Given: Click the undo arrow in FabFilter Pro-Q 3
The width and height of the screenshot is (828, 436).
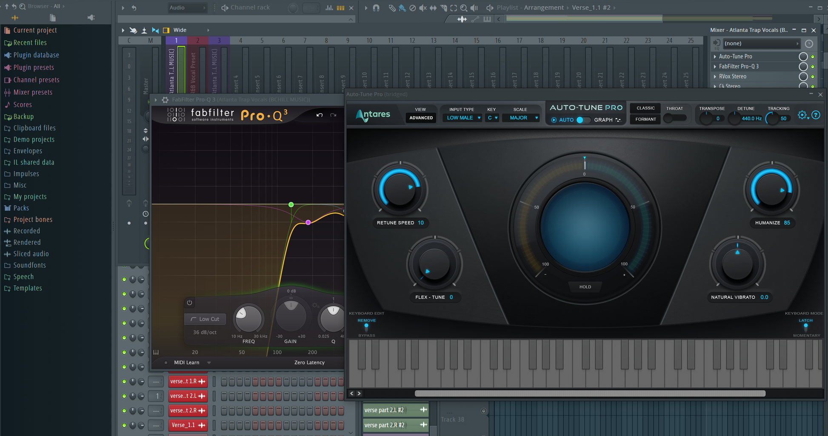Looking at the screenshot, I should coord(320,115).
